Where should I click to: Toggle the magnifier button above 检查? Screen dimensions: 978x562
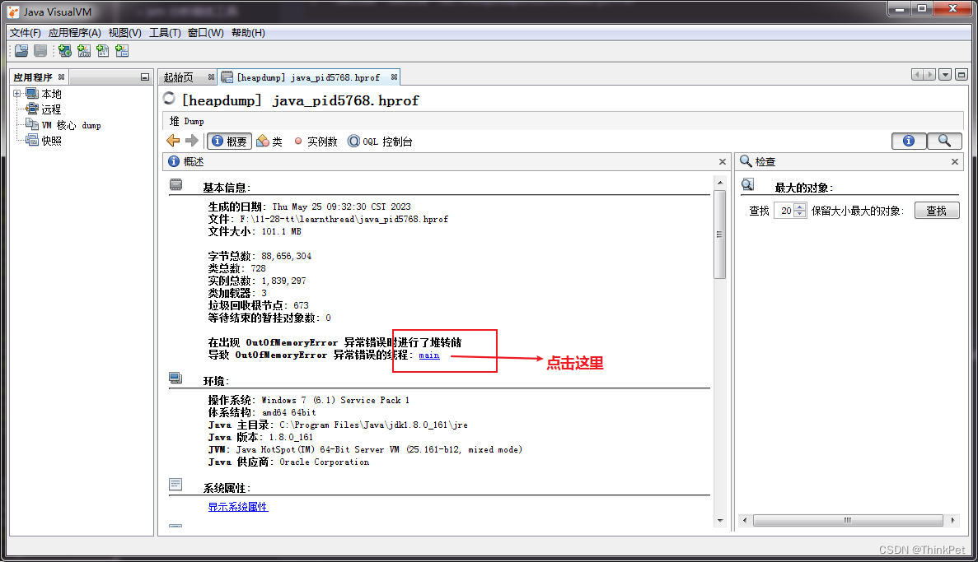(x=944, y=141)
